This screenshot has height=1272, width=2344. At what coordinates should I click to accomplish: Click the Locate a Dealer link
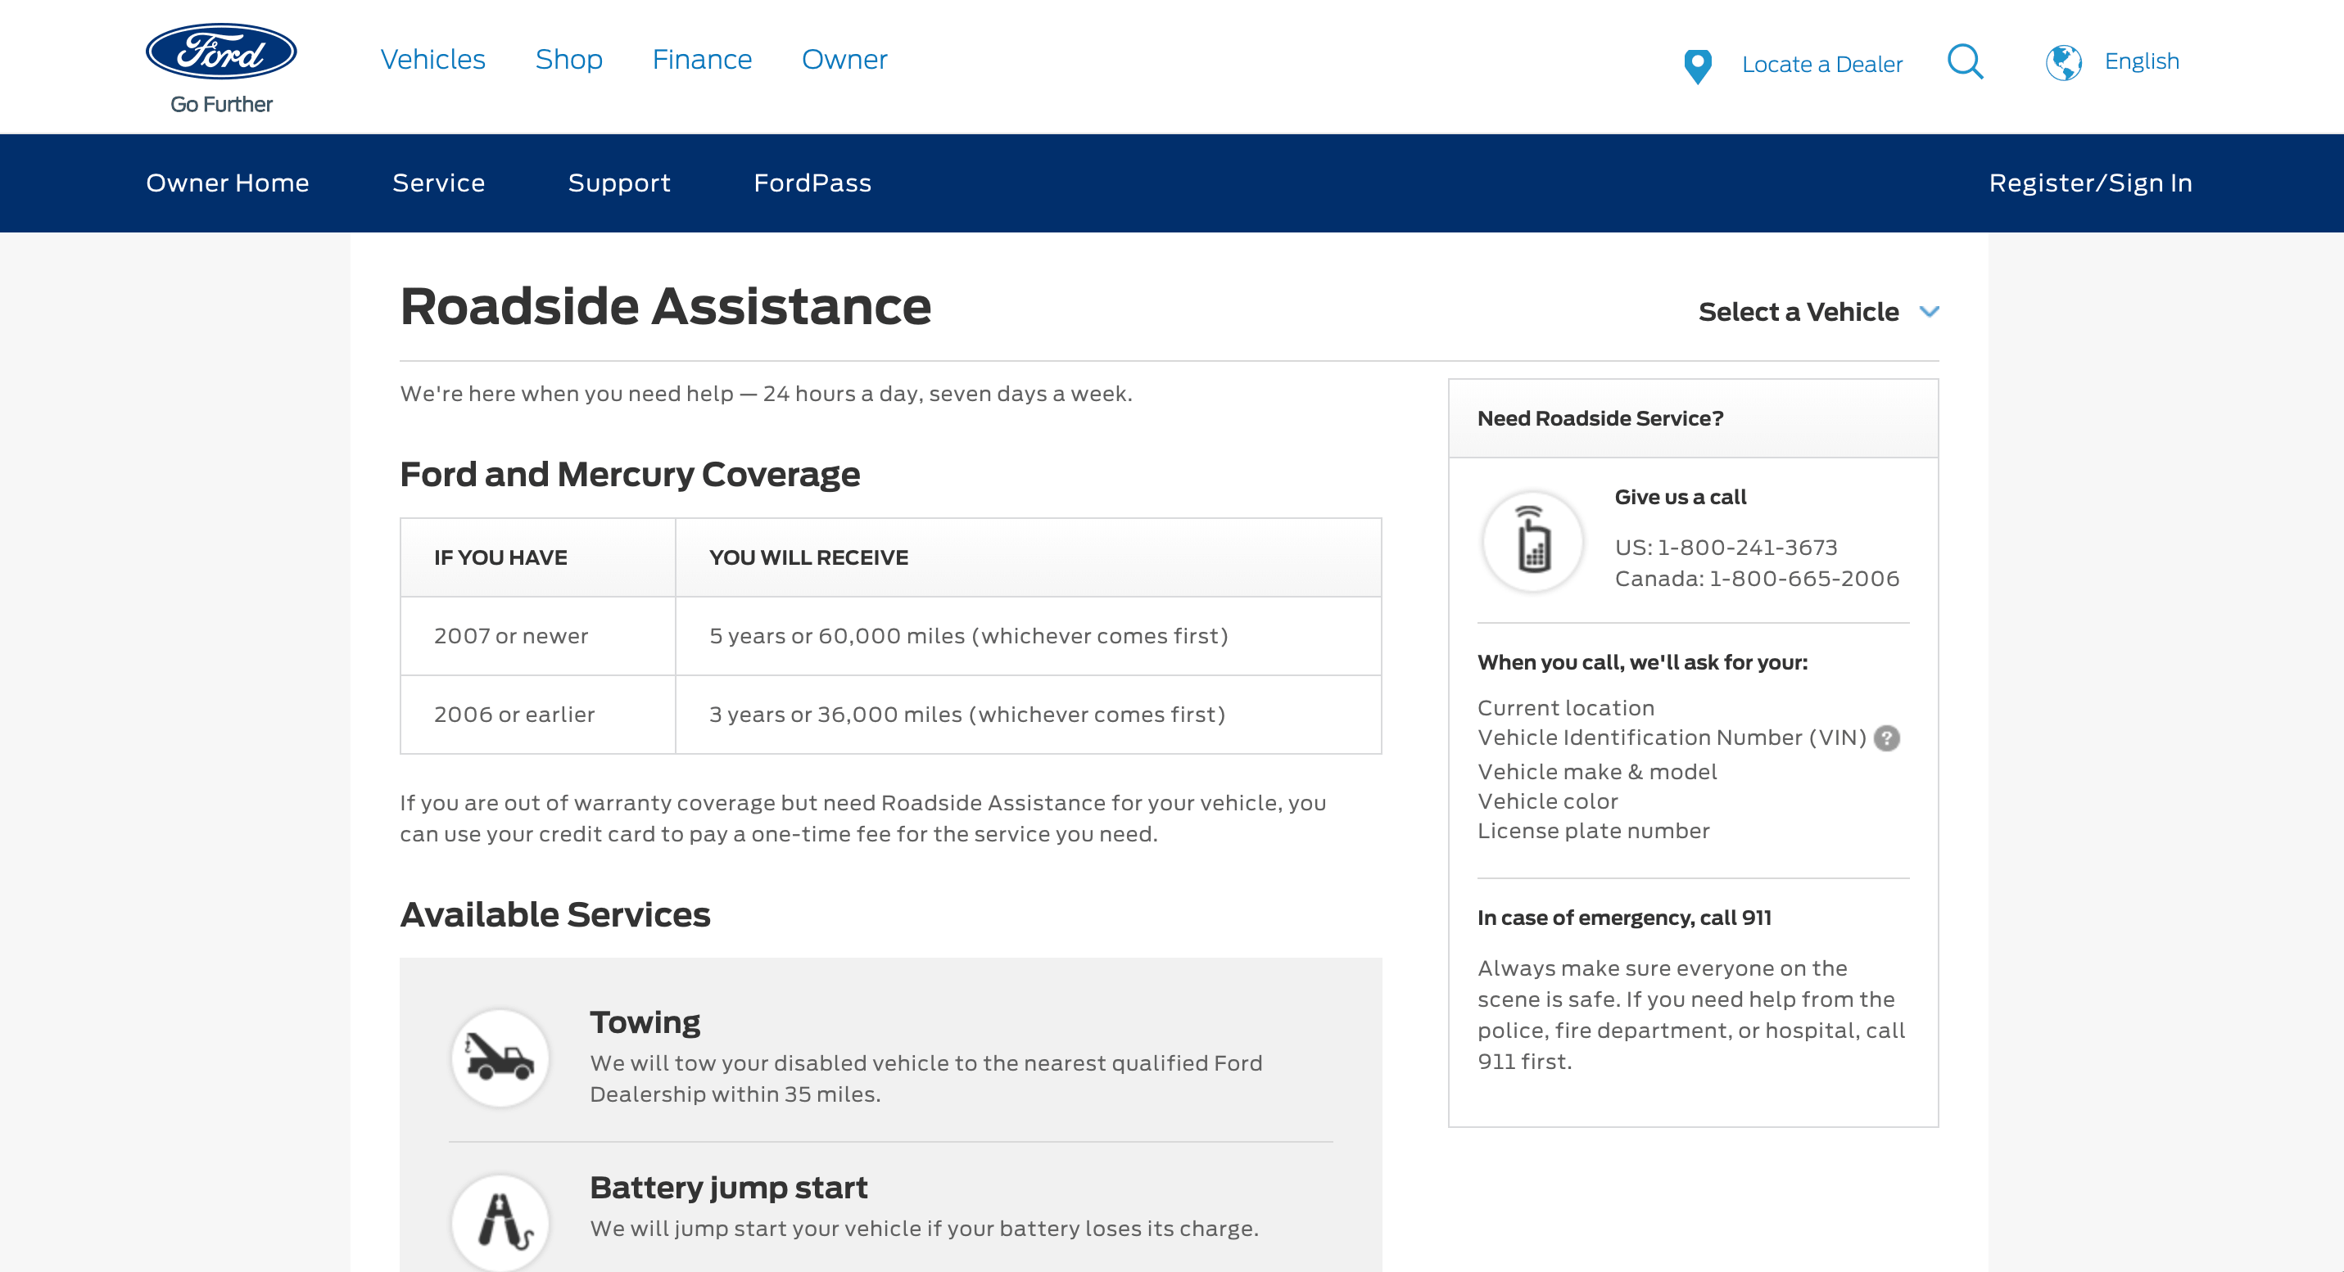(1821, 65)
